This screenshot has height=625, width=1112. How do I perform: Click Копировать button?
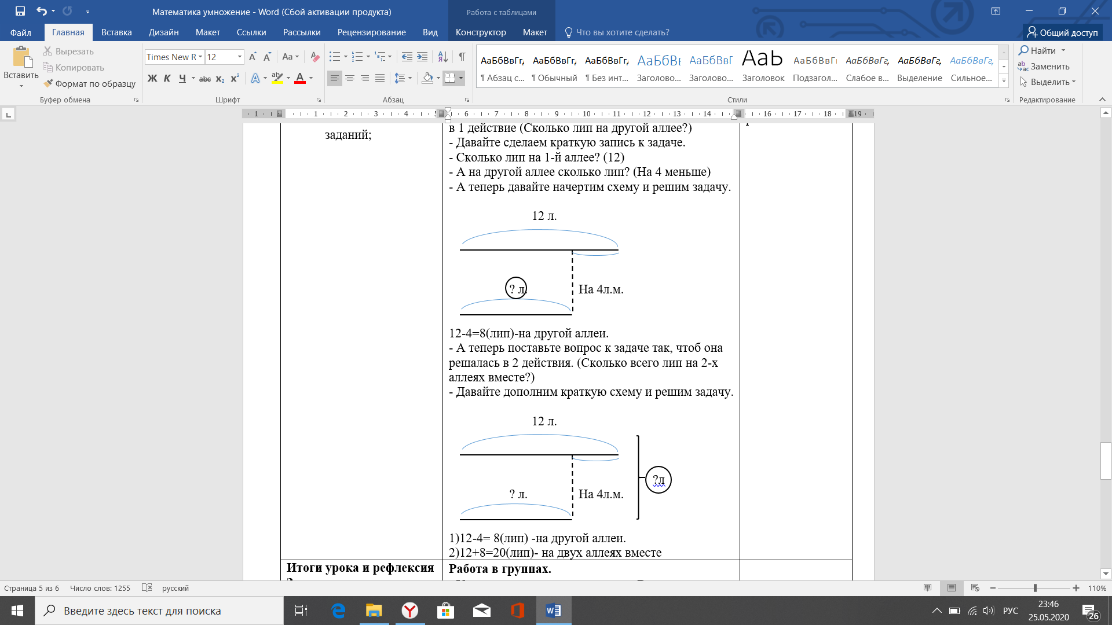tap(74, 68)
